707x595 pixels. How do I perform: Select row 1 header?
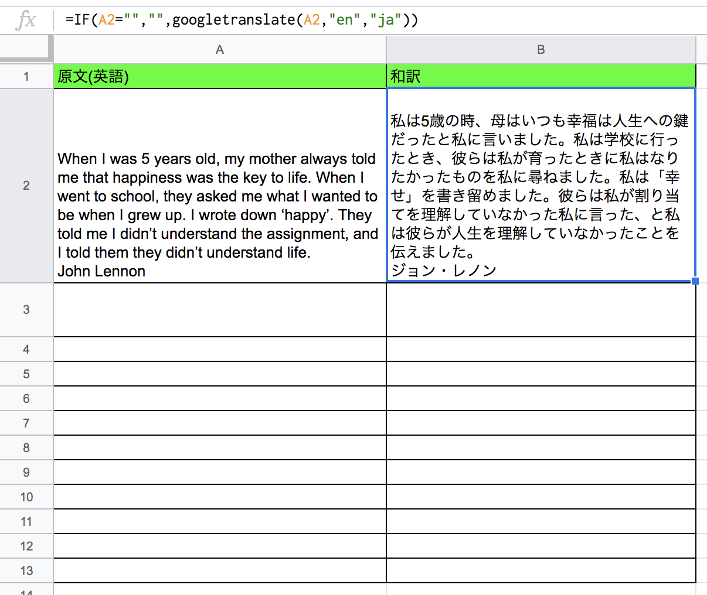(26, 76)
